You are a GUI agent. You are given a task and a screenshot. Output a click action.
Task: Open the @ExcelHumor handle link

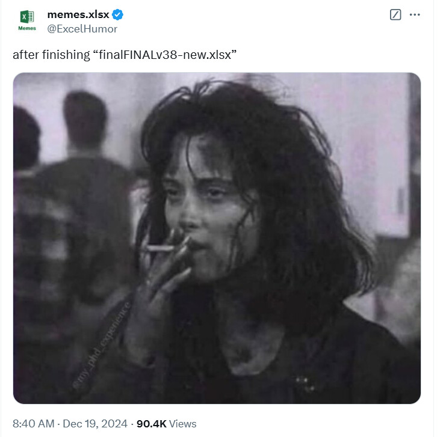(x=82, y=28)
